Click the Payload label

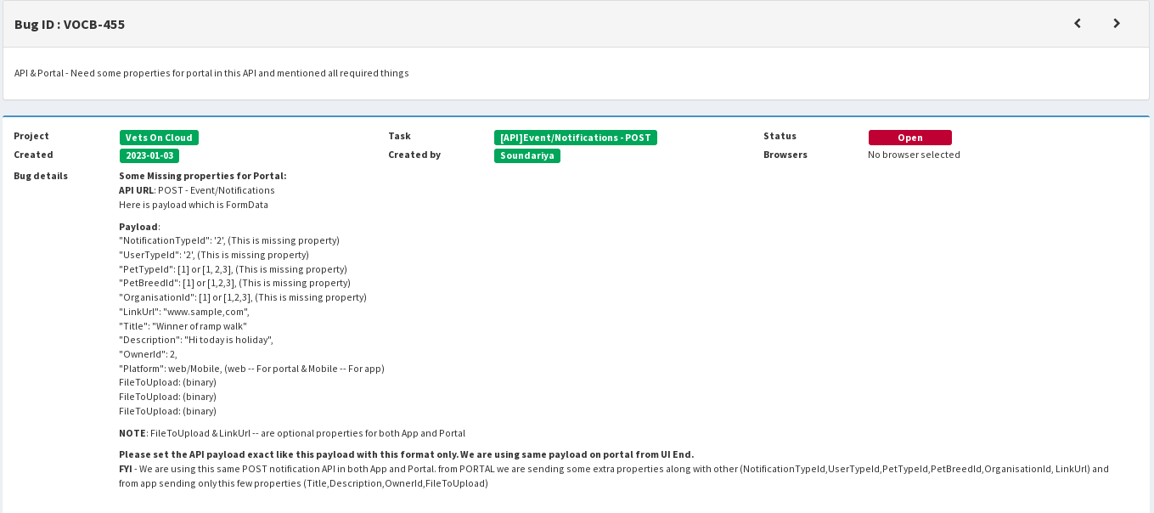[x=138, y=227]
